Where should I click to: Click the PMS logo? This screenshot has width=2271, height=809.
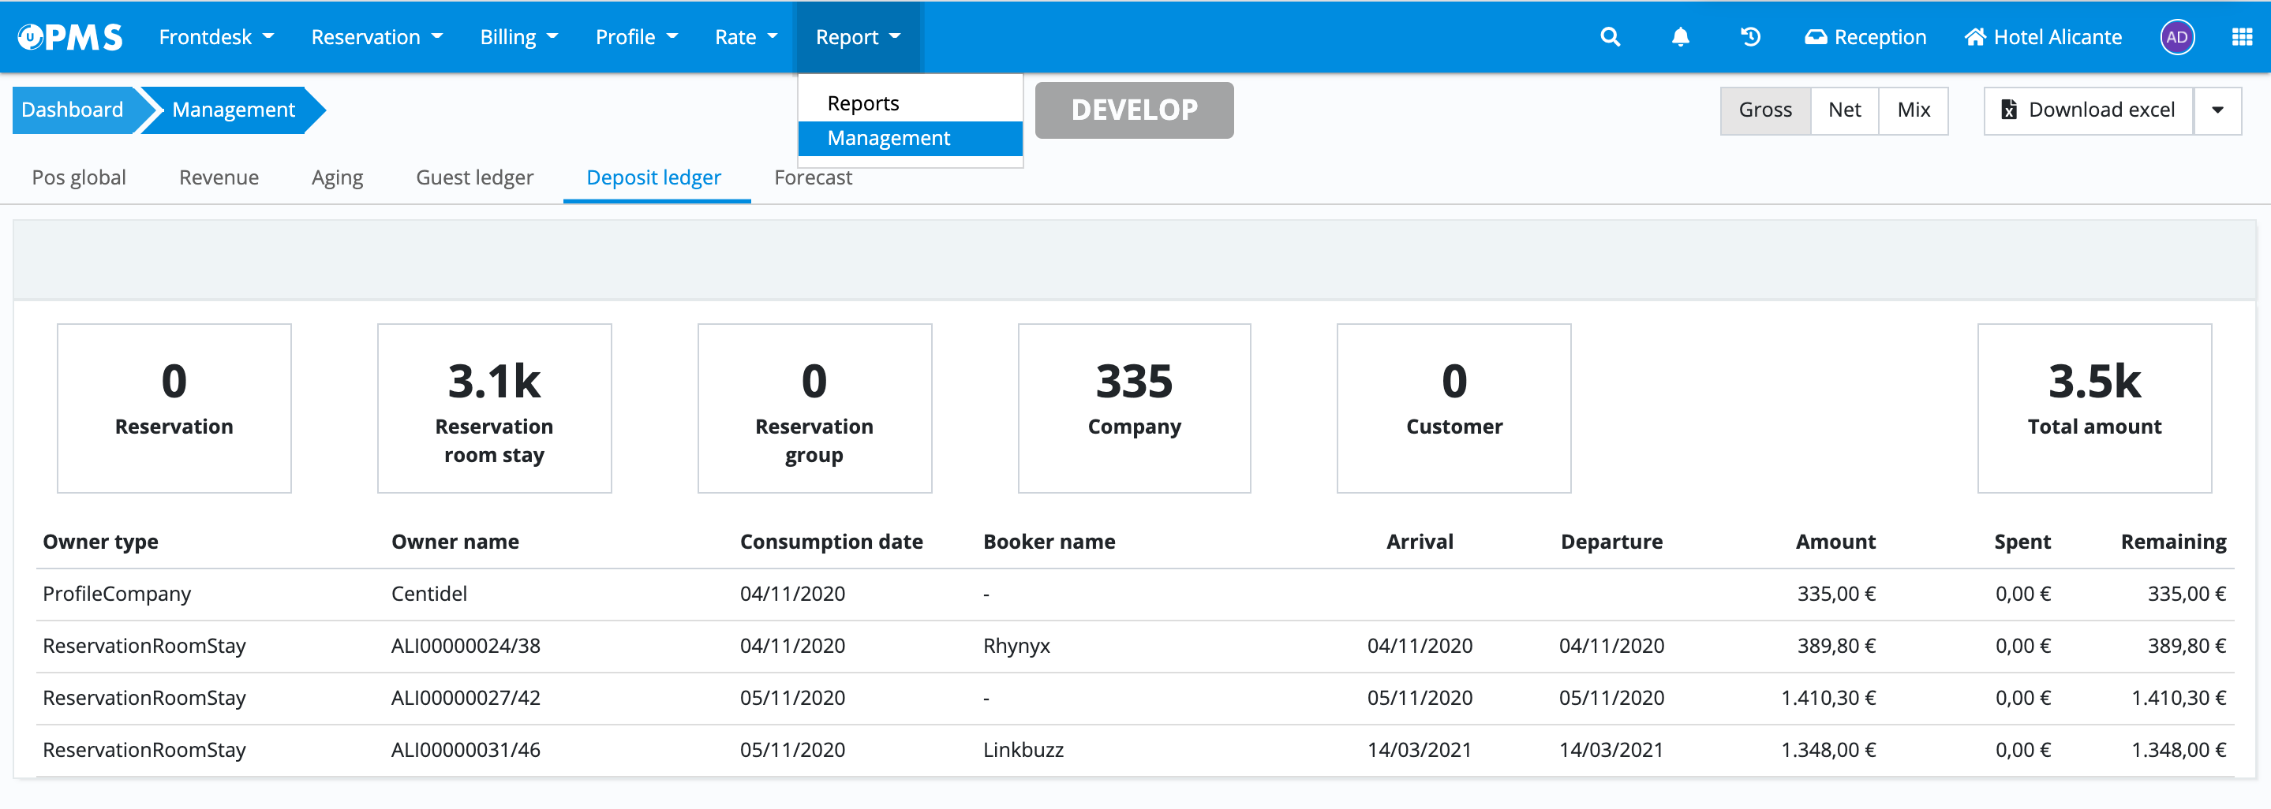pos(70,37)
